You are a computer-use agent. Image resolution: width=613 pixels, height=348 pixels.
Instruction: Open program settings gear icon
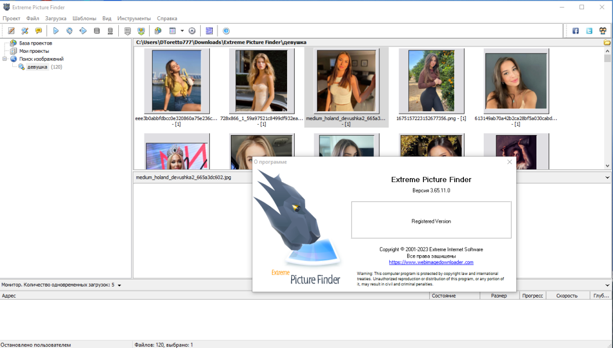click(192, 31)
